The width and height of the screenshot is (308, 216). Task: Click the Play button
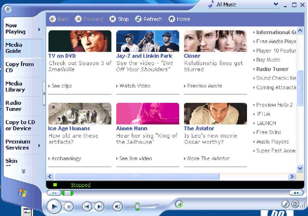click(54, 206)
